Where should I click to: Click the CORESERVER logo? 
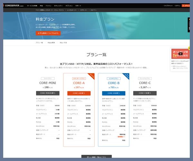(13, 5)
